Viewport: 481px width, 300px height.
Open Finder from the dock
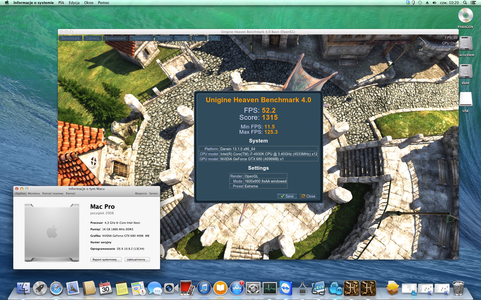click(x=23, y=288)
